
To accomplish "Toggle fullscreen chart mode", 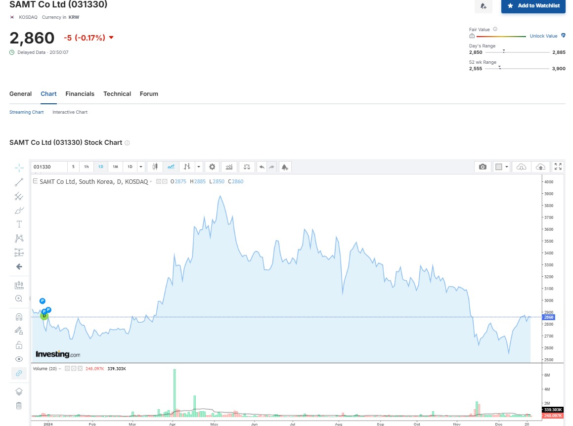I will click(558, 167).
